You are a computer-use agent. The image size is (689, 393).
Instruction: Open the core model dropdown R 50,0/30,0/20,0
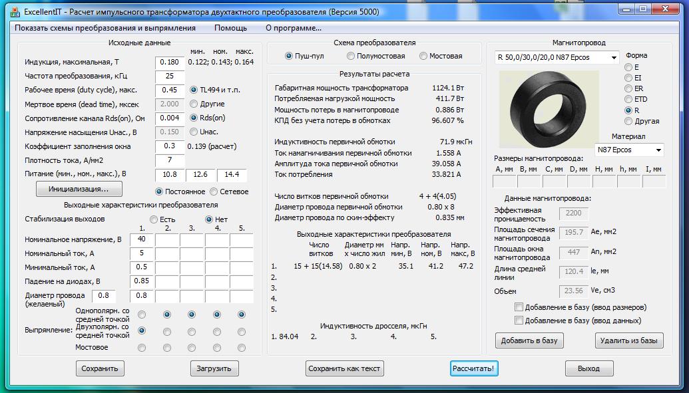pyautogui.click(x=557, y=58)
